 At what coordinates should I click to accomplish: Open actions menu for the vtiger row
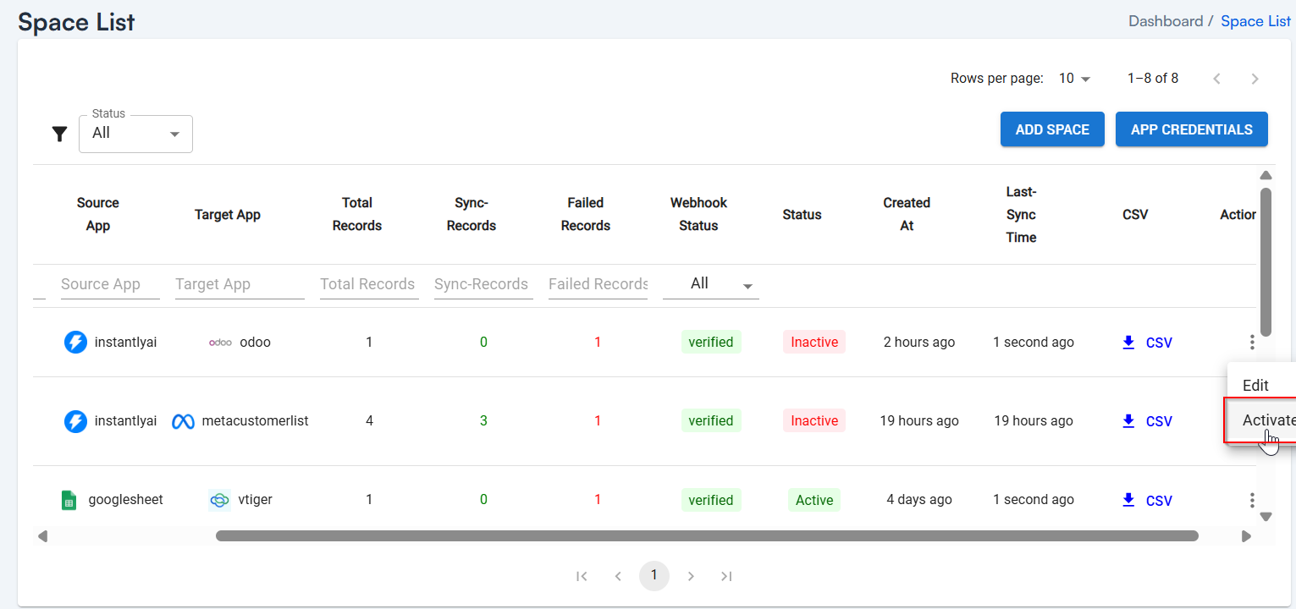click(1251, 501)
